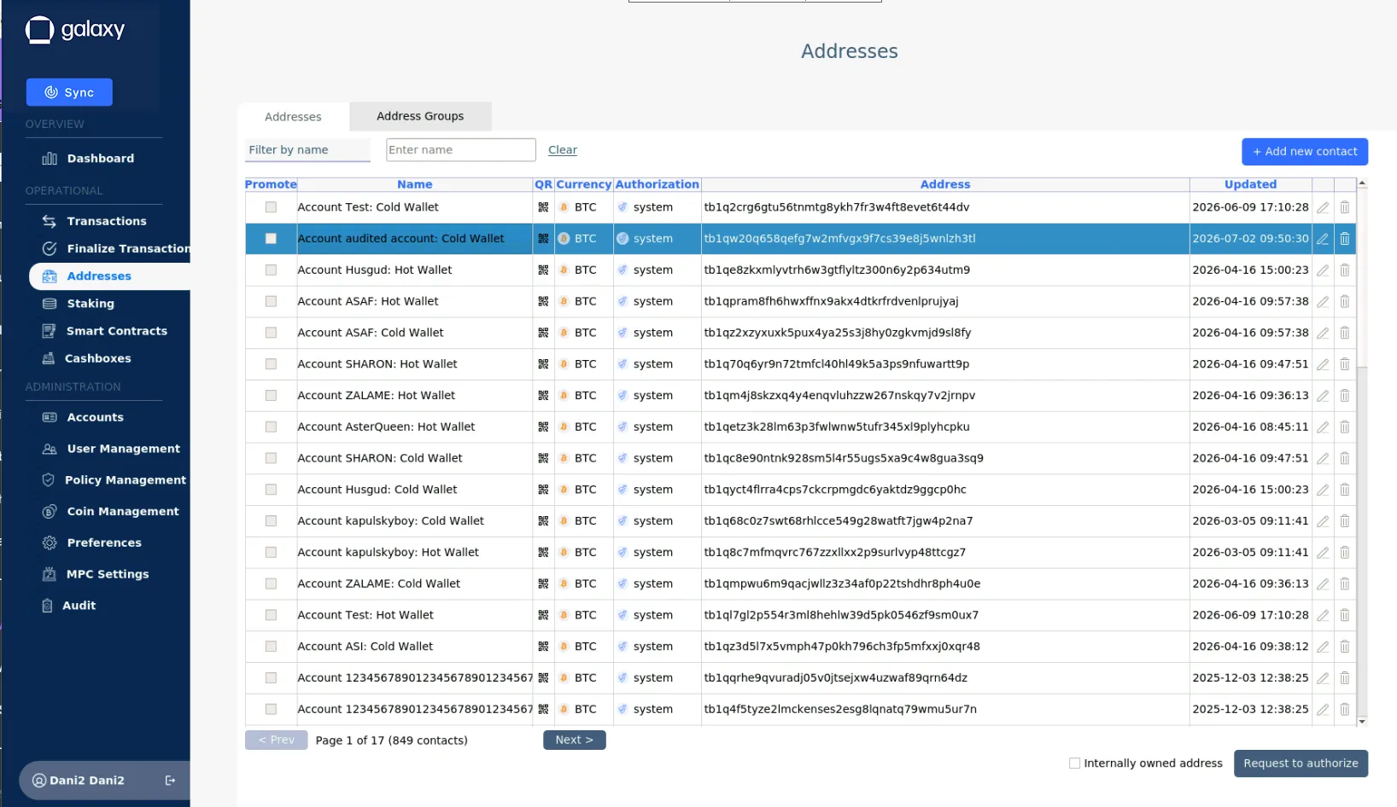Check promote box for Account ZALAME: Cold Wallet
This screenshot has height=807, width=1397.
coord(271,583)
